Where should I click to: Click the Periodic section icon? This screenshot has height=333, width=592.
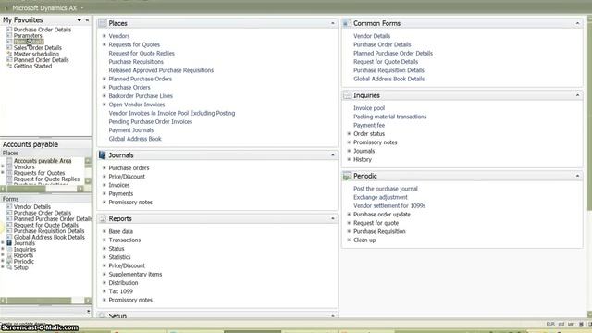[347, 176]
